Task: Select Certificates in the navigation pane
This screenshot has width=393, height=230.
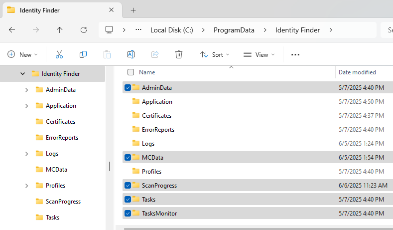Action: pos(60,122)
